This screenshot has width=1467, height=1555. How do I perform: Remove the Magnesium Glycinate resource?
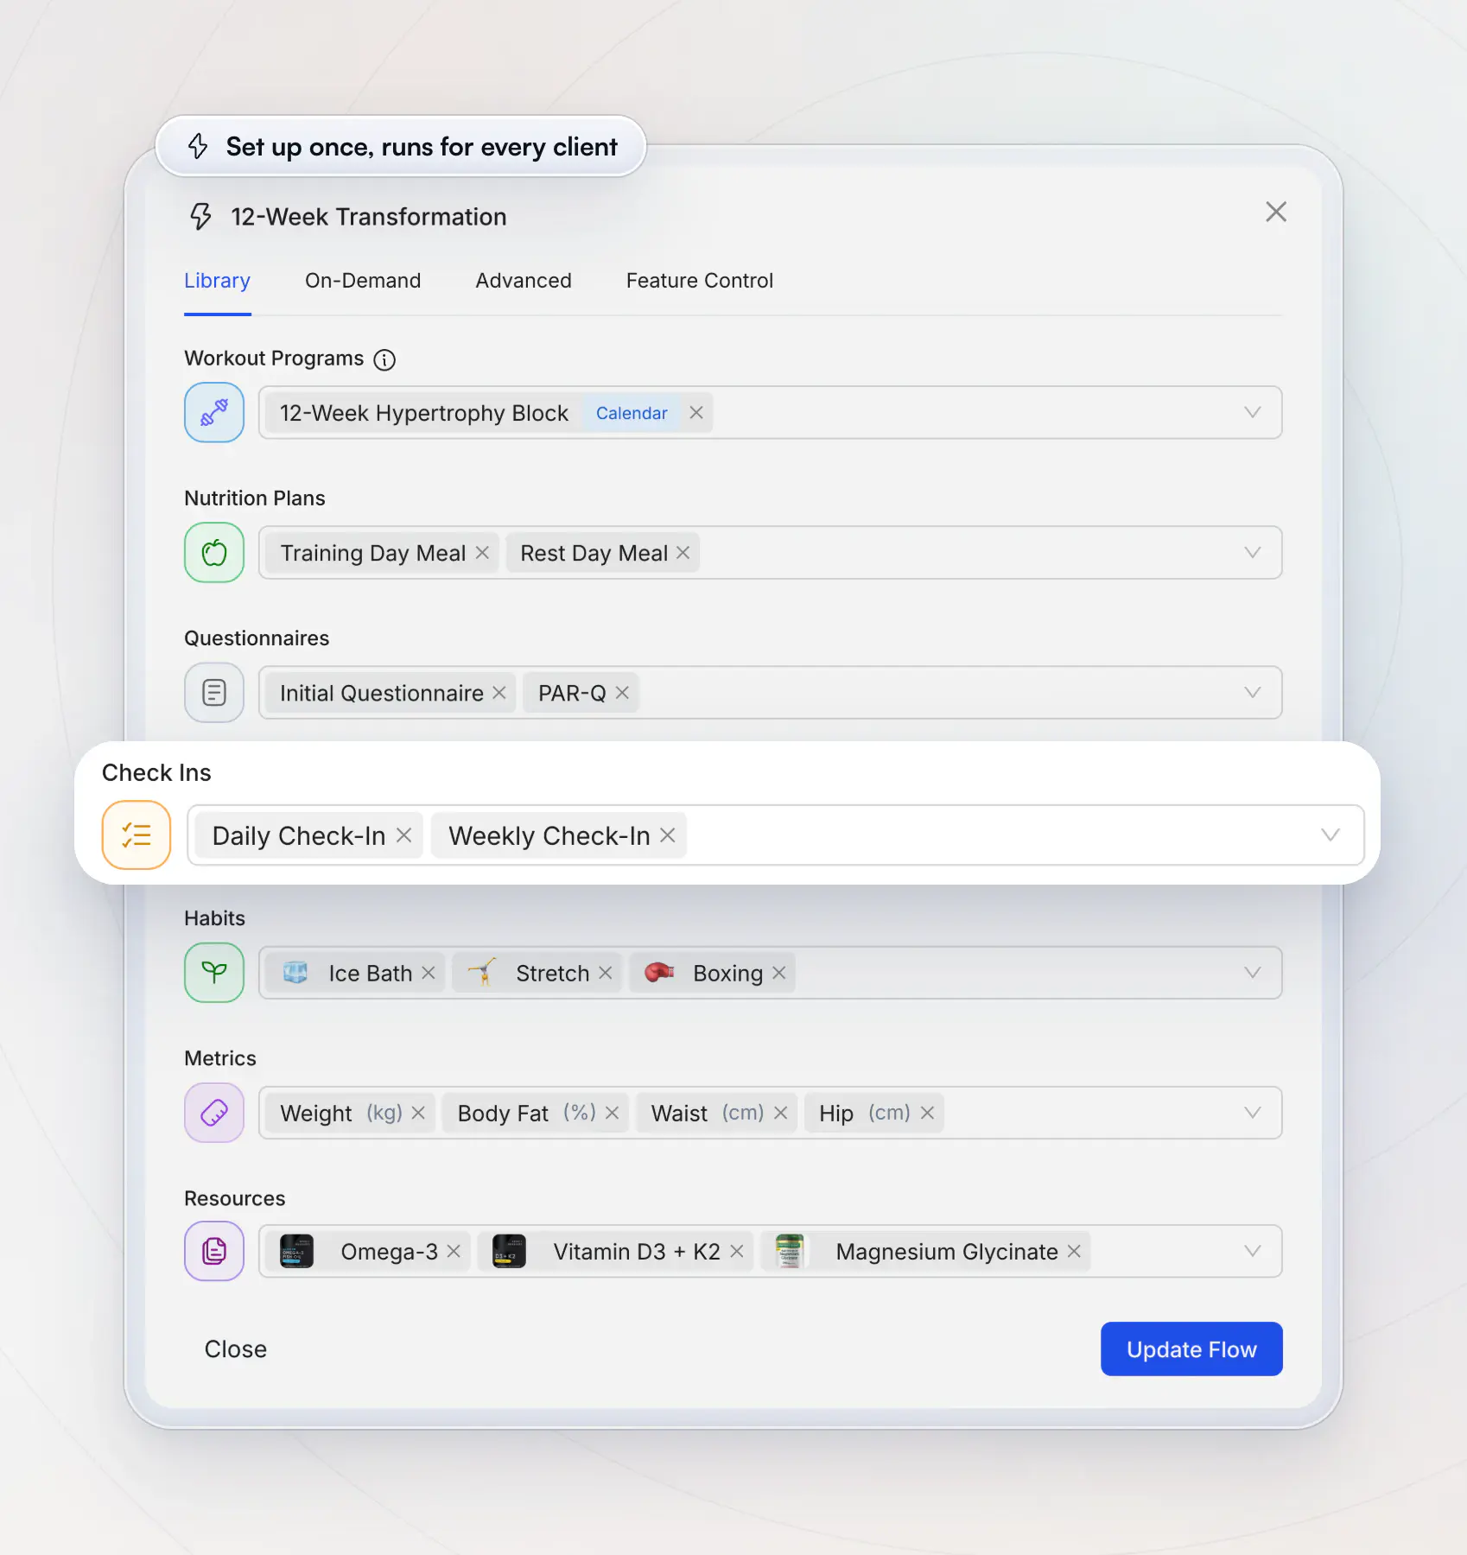pos(1074,1251)
